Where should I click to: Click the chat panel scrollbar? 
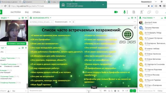27,86
